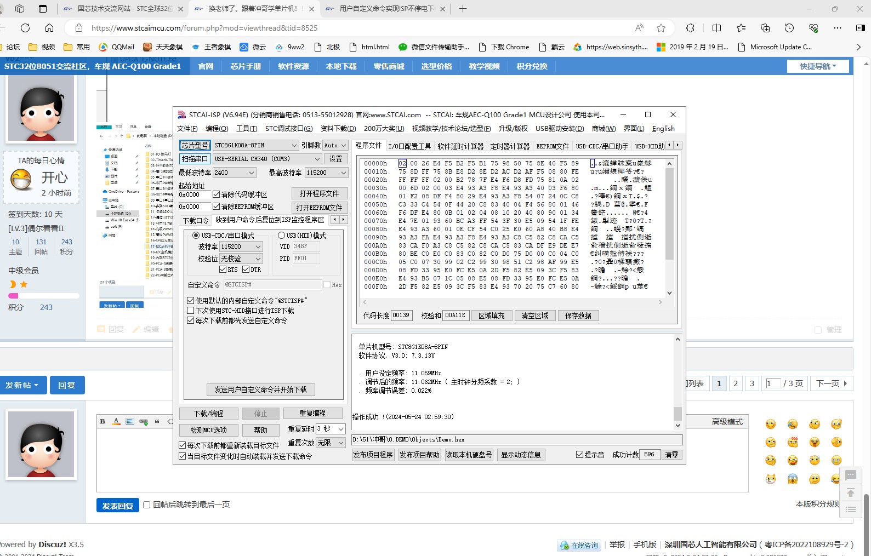This screenshot has width=871, height=556.
Task: Insert image icon in reply editor
Action: (x=130, y=421)
